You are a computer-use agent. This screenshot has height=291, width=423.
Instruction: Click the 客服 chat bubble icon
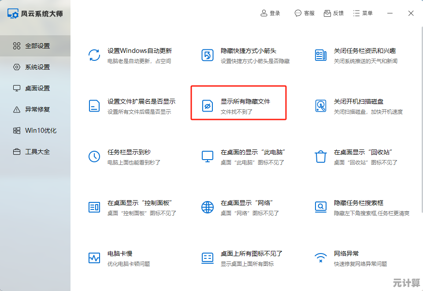[298, 13]
